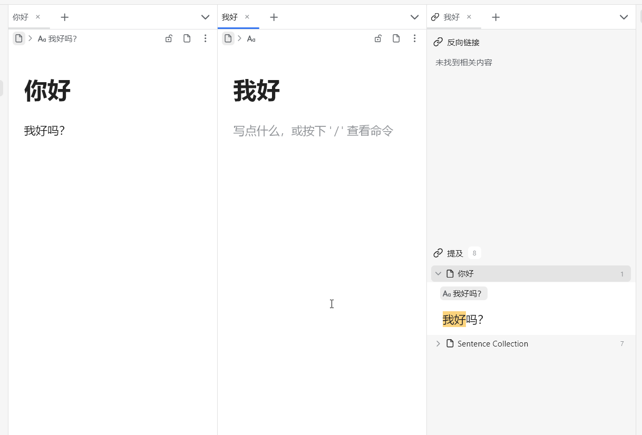This screenshot has width=642, height=435.
Task: Expand the Sentence Collection mention group
Action: [x=438, y=344]
